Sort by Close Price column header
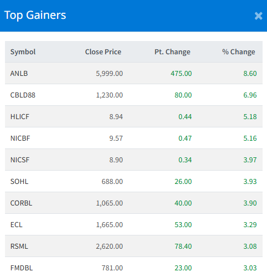Viewport: 267px width, 277px height. 103,52
